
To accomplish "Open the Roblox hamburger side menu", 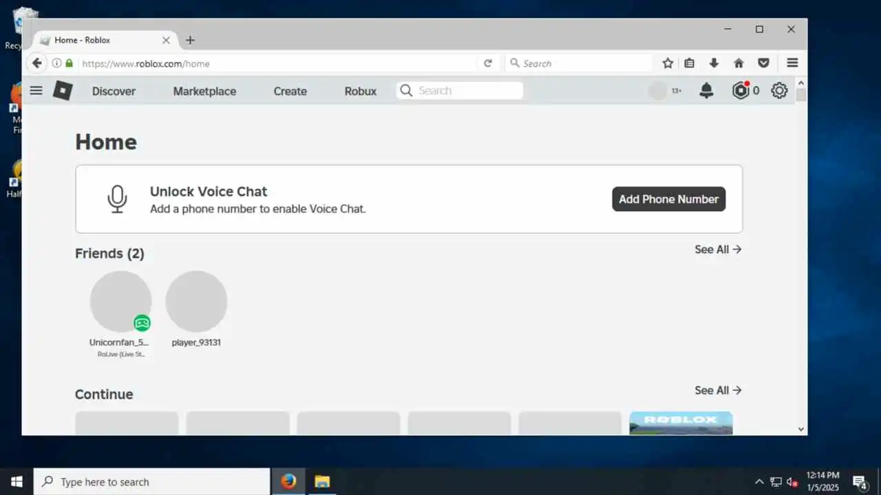I will (x=36, y=90).
